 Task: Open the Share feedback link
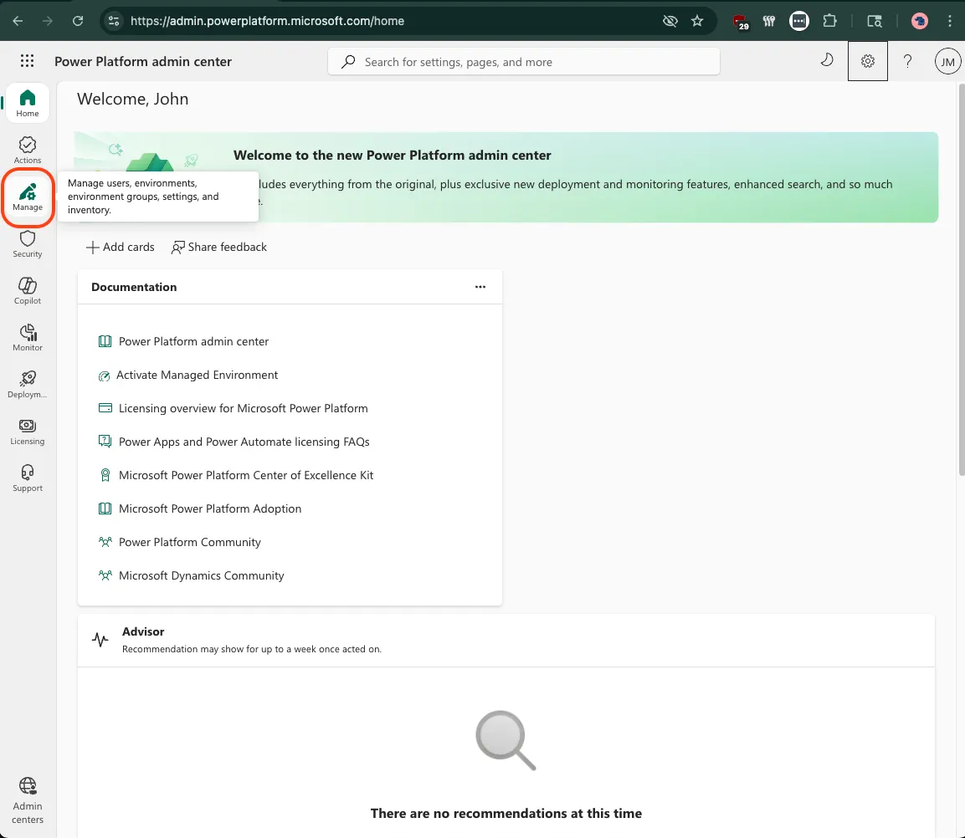(218, 247)
